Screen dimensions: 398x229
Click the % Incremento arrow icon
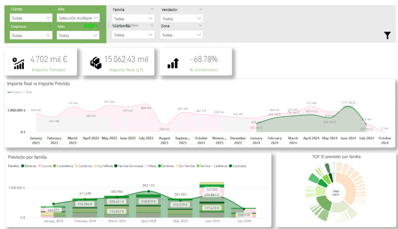point(173,63)
